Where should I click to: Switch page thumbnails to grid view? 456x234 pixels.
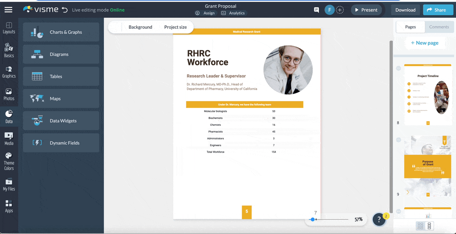(420, 226)
